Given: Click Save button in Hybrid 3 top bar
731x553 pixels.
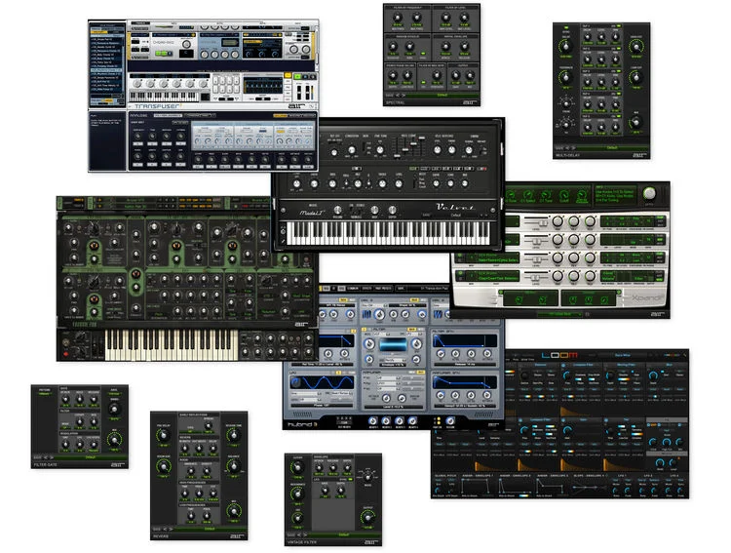Looking at the screenshot, I should coord(401,289).
